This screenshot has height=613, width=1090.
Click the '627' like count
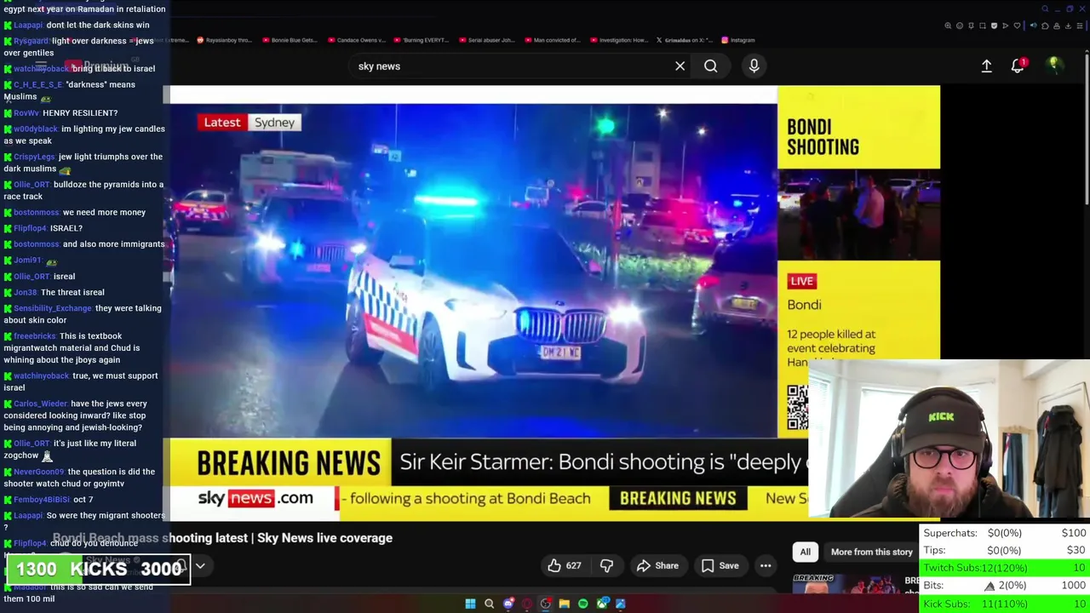pyautogui.click(x=574, y=565)
